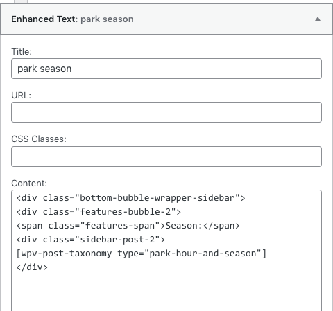Click the 'Season:' text in content
The height and width of the screenshot is (311, 333).
click(x=184, y=226)
